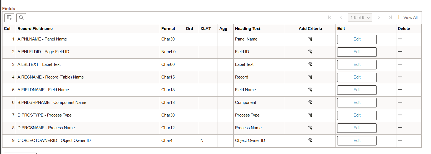Sort by the Record.Fieldname column header

tap(35, 29)
